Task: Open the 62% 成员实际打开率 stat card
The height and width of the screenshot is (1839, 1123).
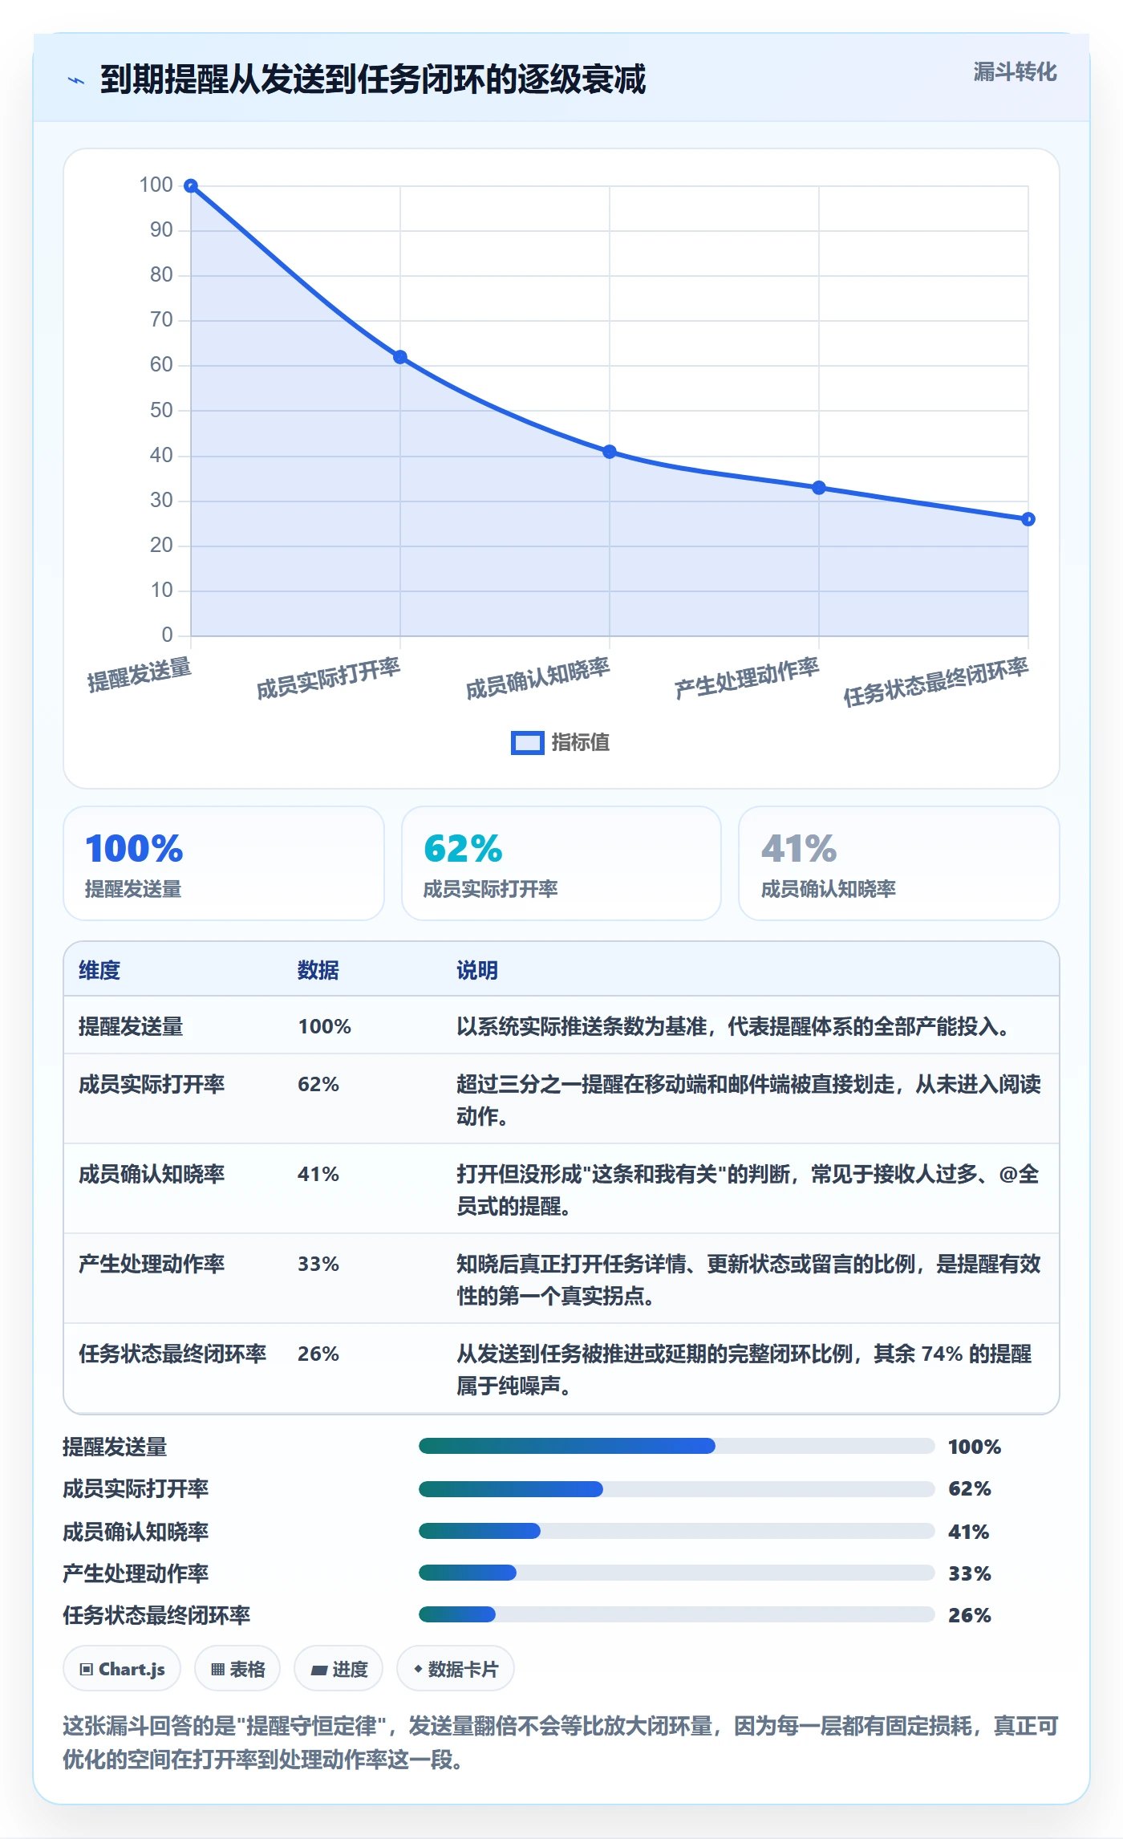Action: [x=561, y=863]
